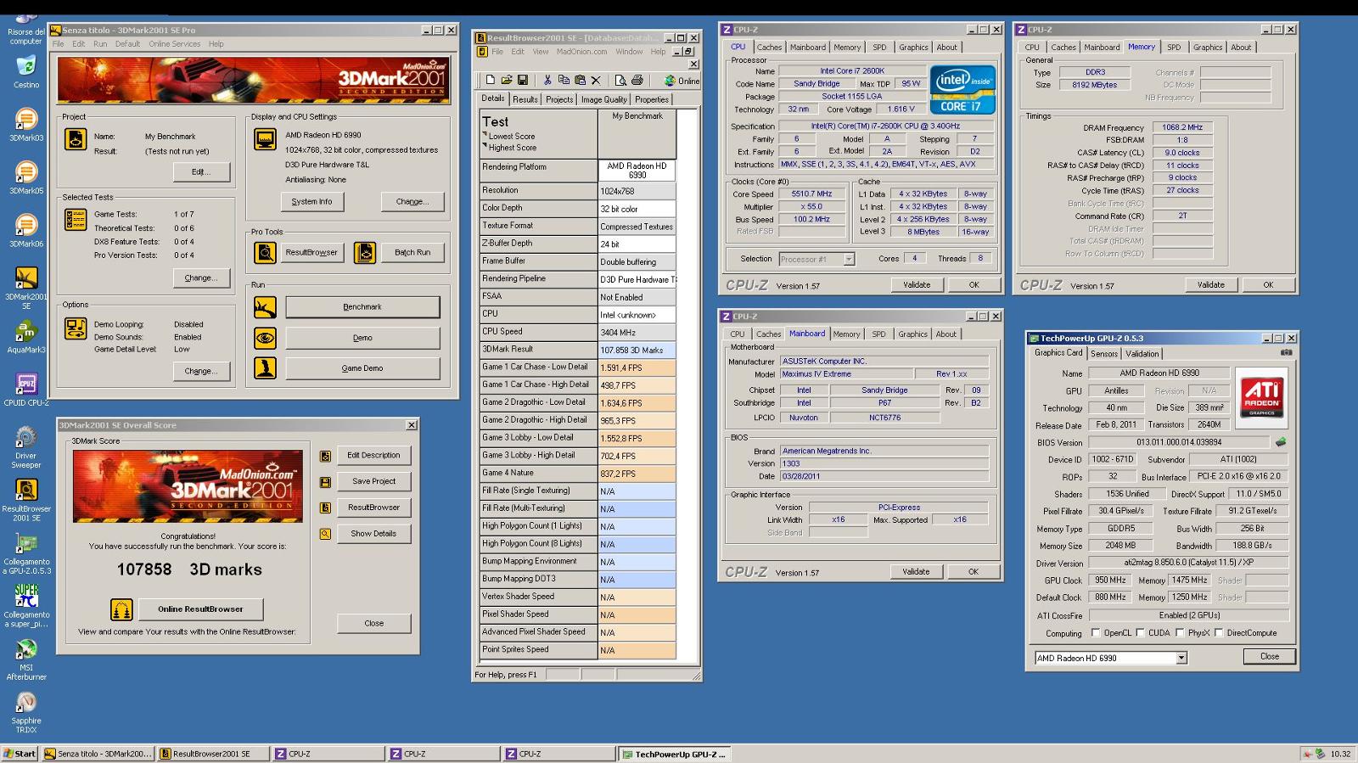Open the 3DMark05 desktop icon
Viewport: 1358px width, 763px height.
[x=26, y=177]
